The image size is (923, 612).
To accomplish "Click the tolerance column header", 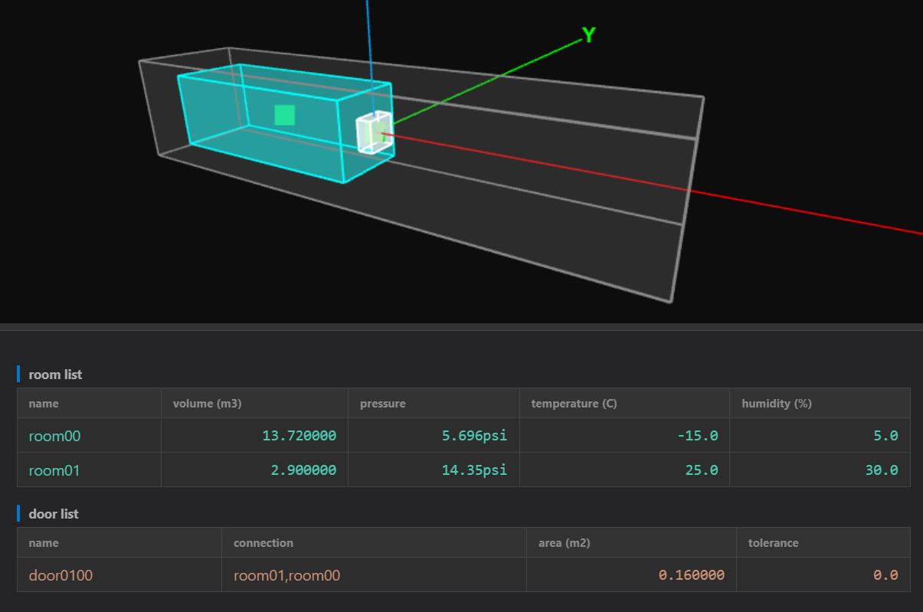I will pos(773,543).
